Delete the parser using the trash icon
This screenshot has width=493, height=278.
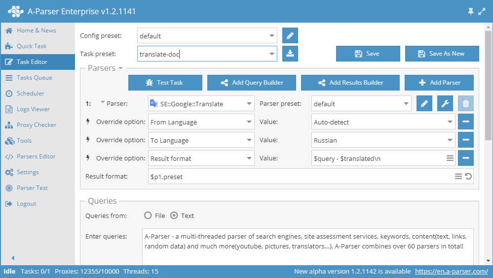(465, 104)
